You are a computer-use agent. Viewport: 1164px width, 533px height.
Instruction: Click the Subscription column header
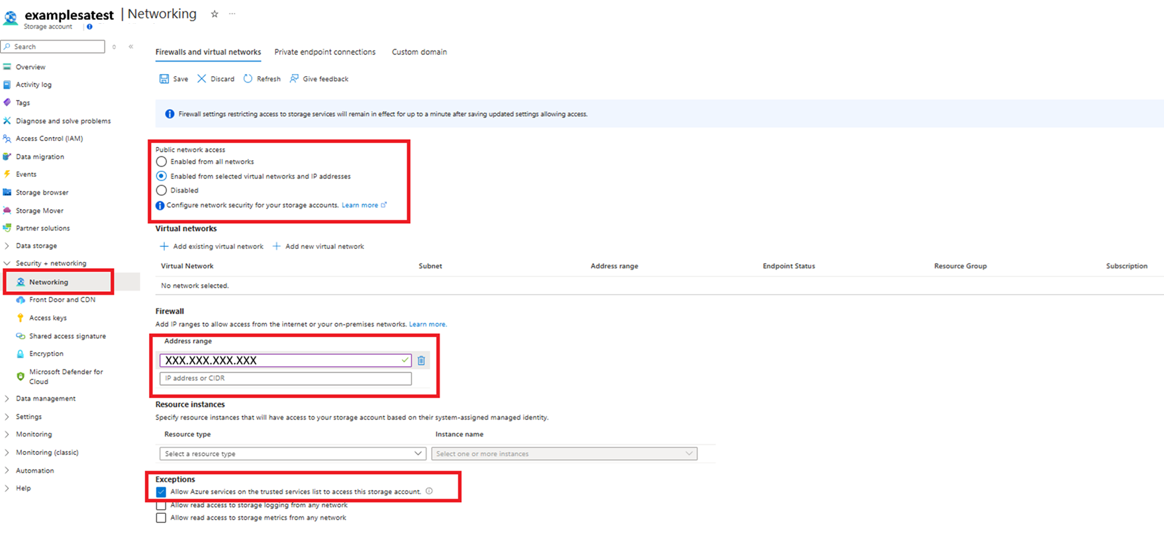pos(1126,266)
